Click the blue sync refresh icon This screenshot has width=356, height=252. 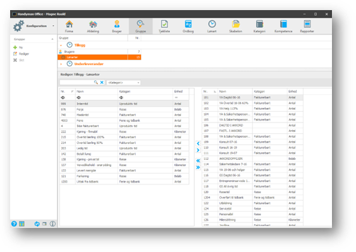[37, 224]
